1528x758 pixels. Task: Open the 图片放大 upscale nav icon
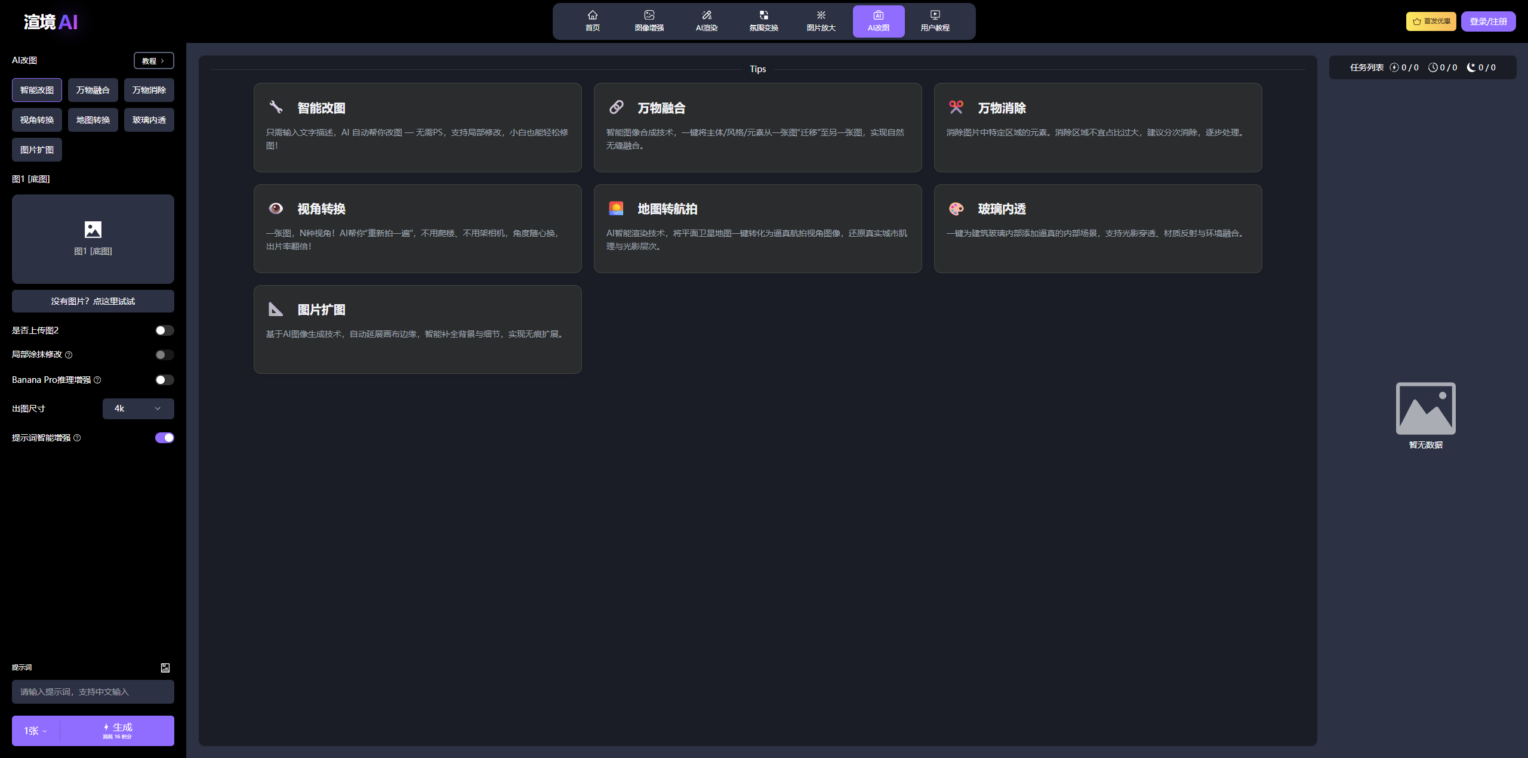[x=821, y=15]
